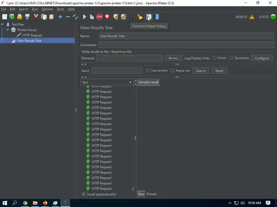Click the Copy toolbar icon
Screen dimensions: 277x207
[x=44, y=17]
